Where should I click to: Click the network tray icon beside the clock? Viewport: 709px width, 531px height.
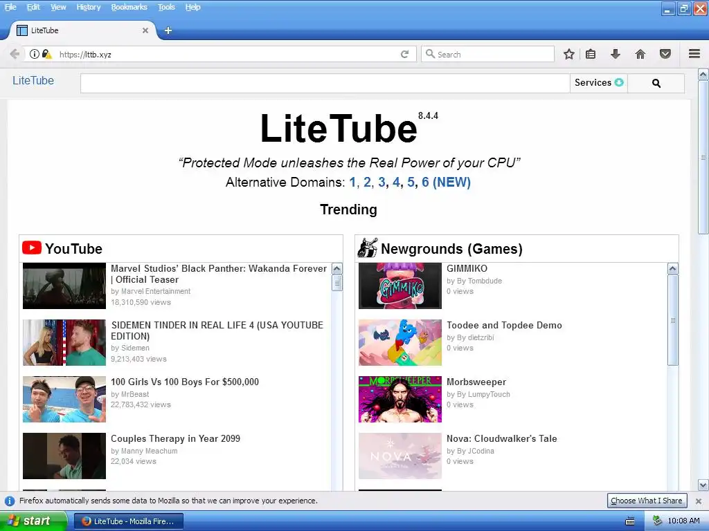click(x=657, y=521)
